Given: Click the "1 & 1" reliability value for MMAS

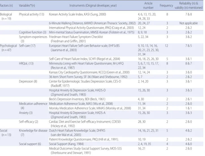Looking at the screenshot, I should [189, 108].
